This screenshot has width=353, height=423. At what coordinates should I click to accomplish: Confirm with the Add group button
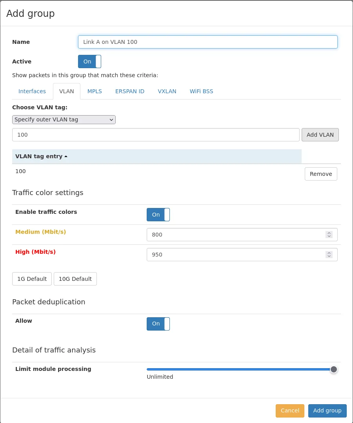[327, 410]
